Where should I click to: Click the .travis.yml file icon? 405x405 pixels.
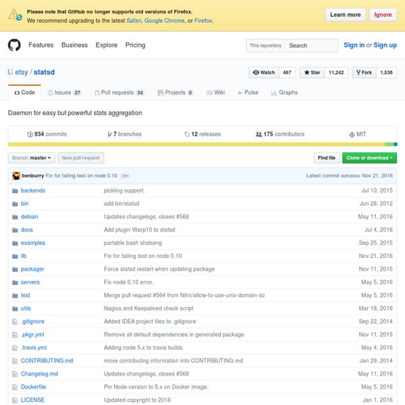point(15,348)
